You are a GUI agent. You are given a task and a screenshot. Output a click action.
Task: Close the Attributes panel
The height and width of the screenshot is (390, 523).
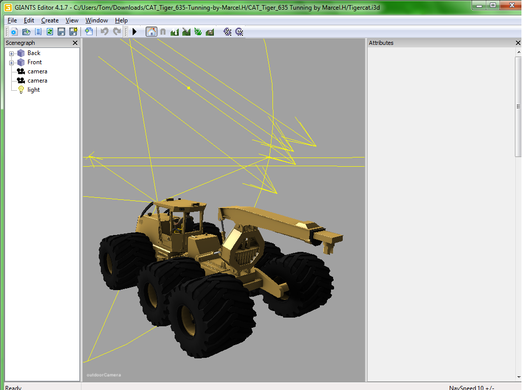click(518, 43)
